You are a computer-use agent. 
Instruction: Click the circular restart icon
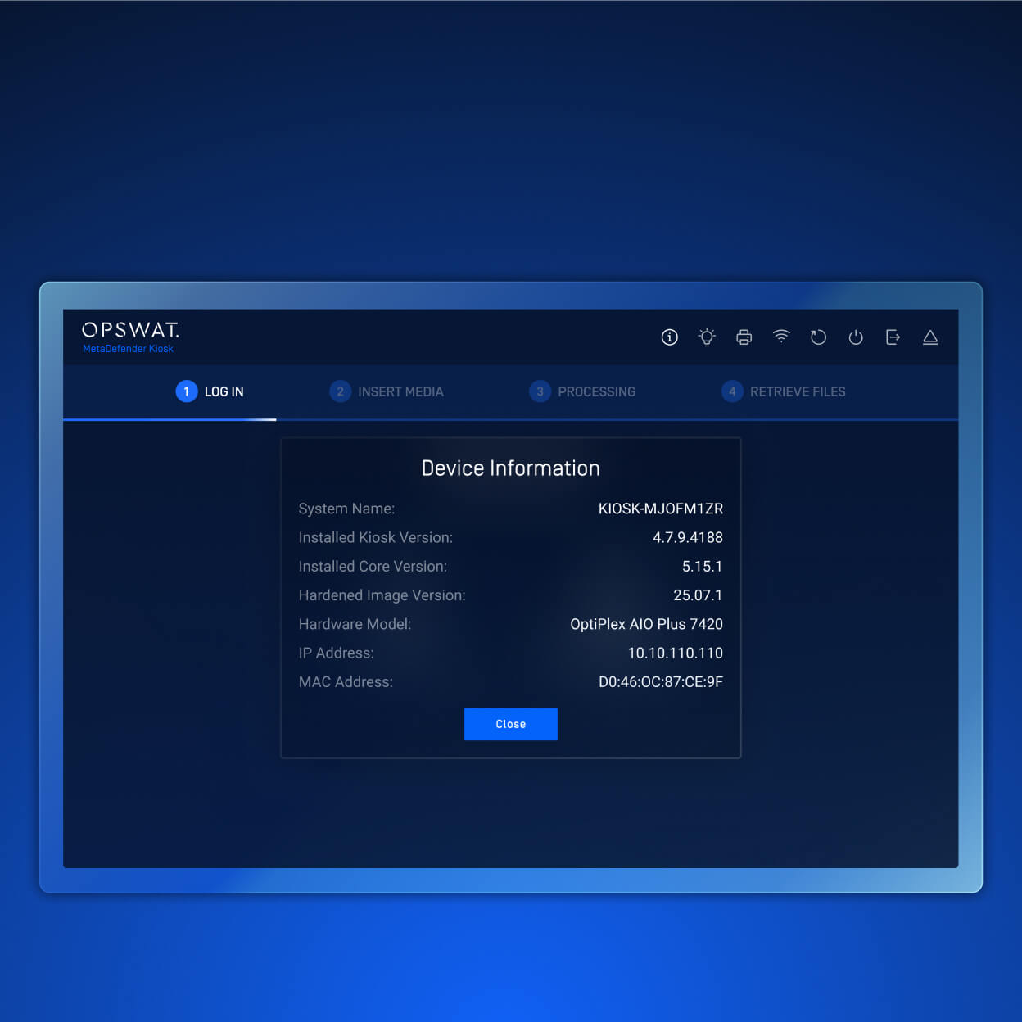tap(818, 337)
